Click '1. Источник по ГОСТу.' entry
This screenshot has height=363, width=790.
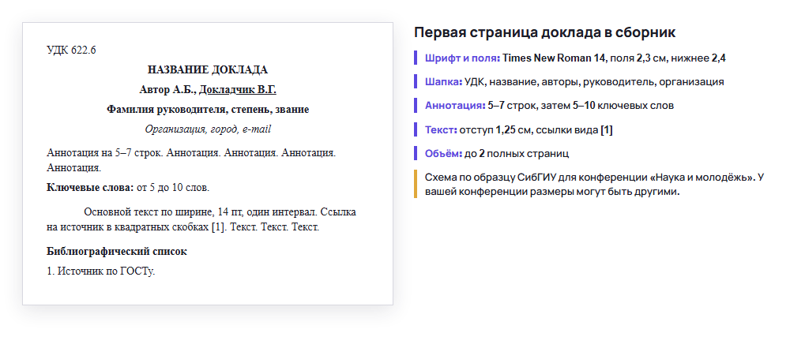101,271
